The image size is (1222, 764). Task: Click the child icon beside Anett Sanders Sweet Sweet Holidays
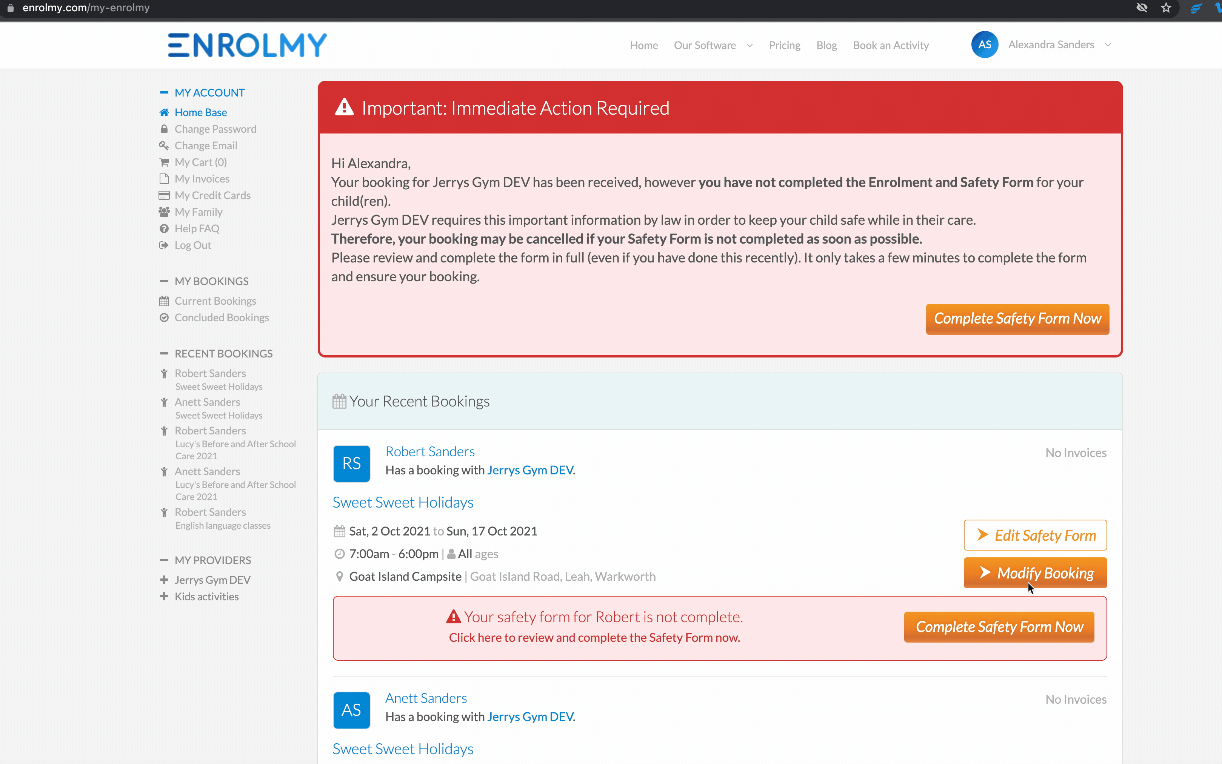(x=164, y=403)
